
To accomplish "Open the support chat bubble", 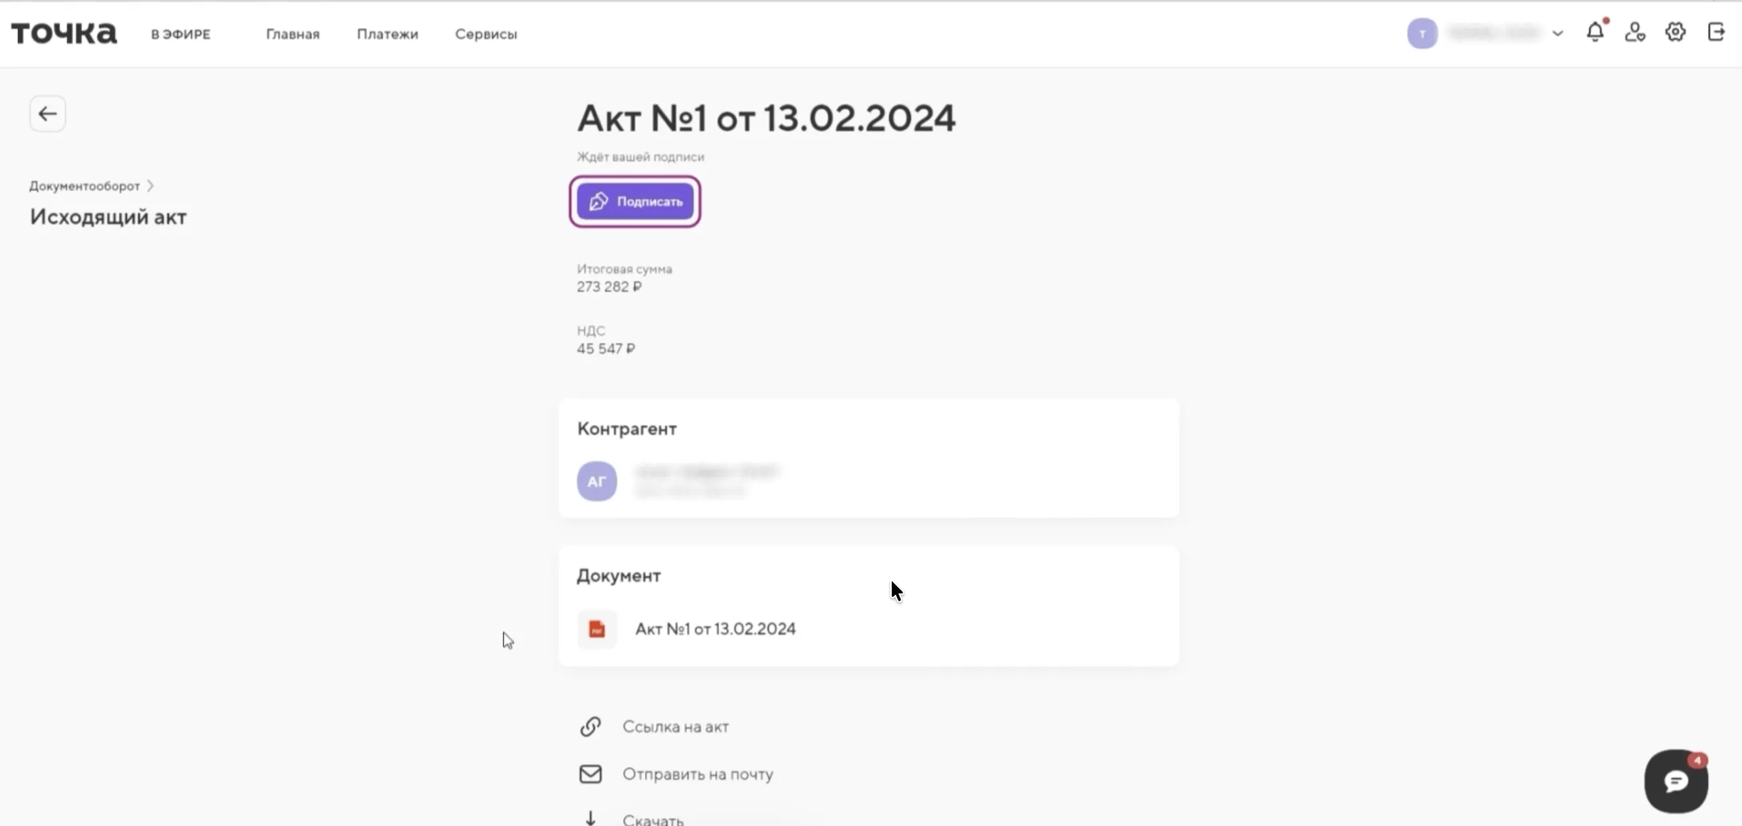I will pyautogui.click(x=1676, y=781).
